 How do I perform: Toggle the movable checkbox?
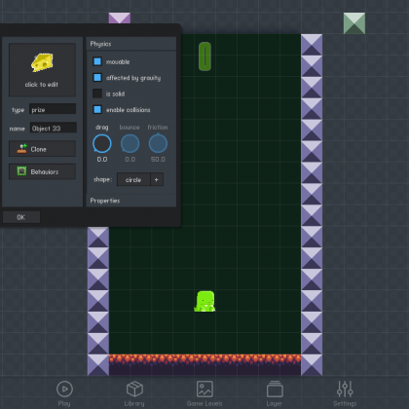click(97, 61)
